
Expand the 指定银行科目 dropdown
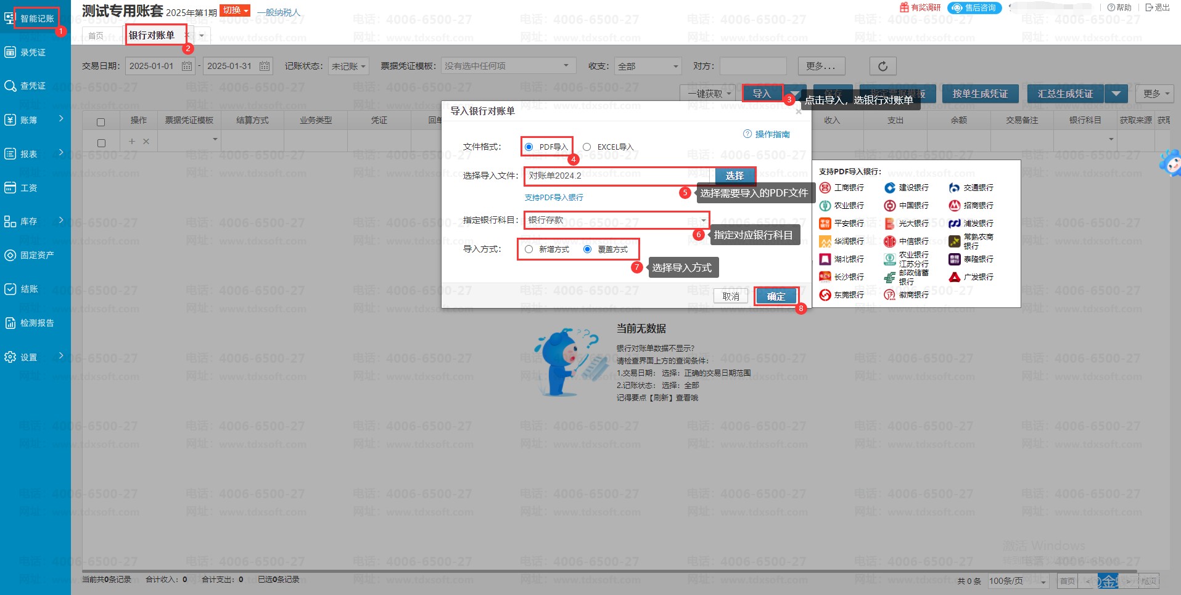(x=703, y=221)
